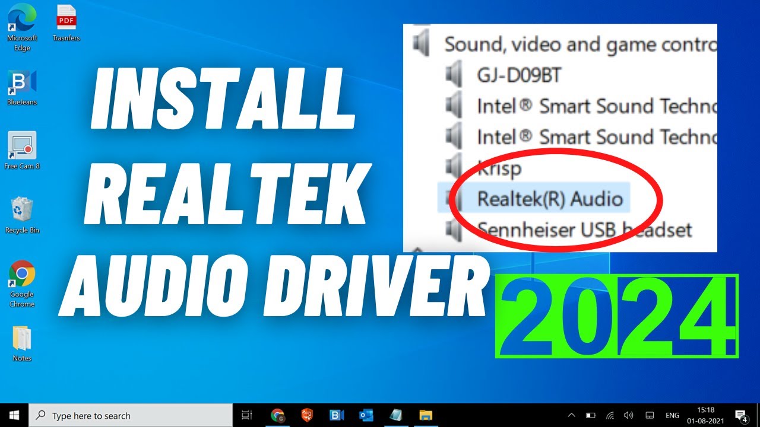The image size is (760, 427).
Task: Open the Windows Start menu
Action: click(14, 415)
